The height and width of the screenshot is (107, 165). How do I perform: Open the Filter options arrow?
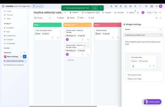coord(86,18)
